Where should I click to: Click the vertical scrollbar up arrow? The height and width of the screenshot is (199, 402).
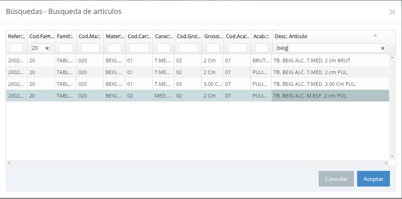[x=392, y=57]
